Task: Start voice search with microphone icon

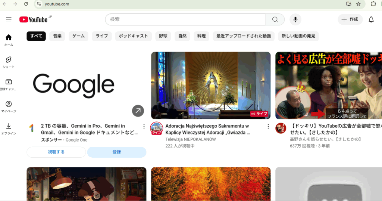Action: pos(295,19)
